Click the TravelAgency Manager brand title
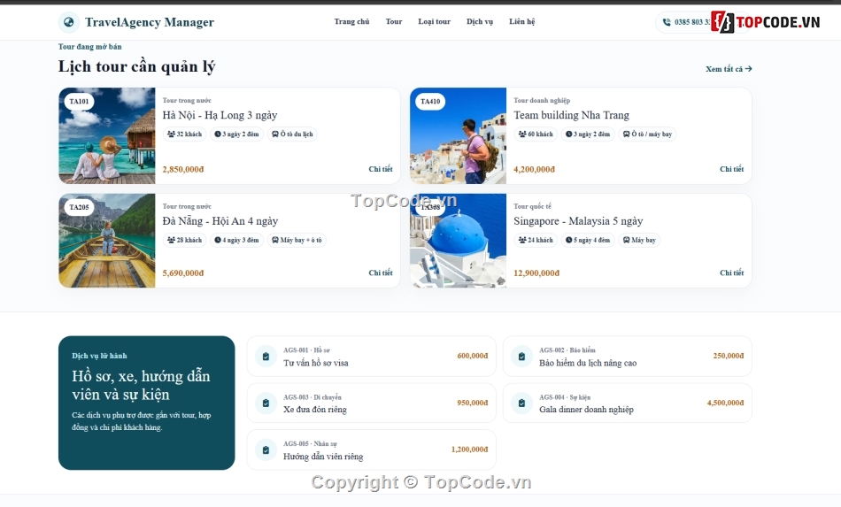Viewport: 841px width, 507px height. (150, 22)
